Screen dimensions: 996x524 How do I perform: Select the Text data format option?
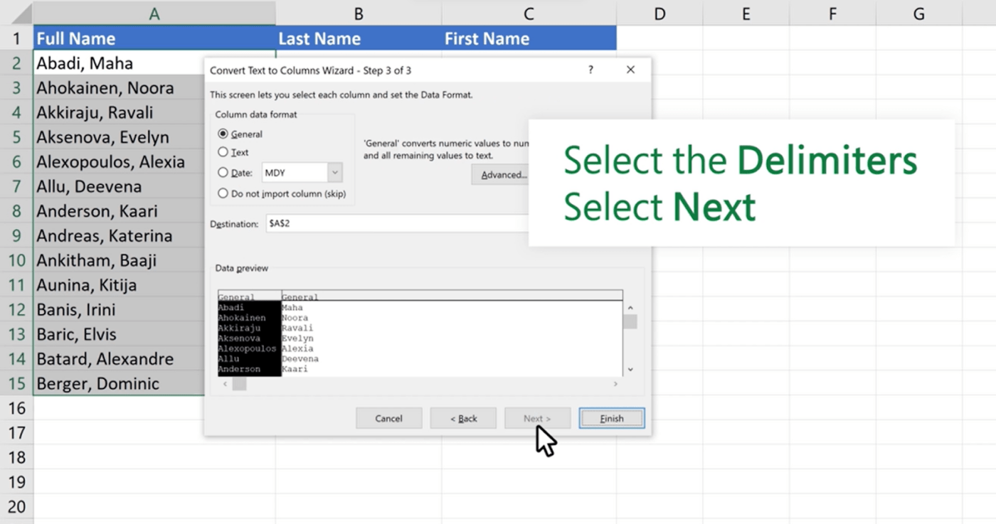coord(223,152)
